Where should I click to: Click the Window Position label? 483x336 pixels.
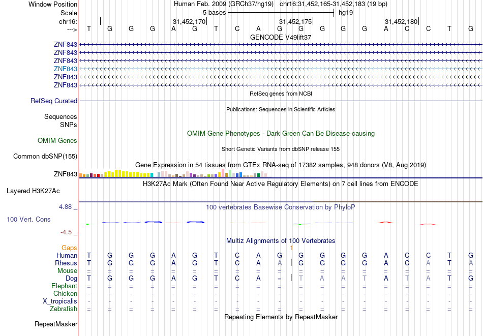tap(53, 4)
